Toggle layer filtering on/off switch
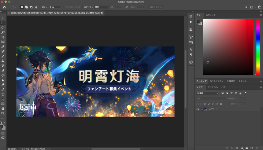Viewport: 263px width, 150px height. click(x=245, y=93)
